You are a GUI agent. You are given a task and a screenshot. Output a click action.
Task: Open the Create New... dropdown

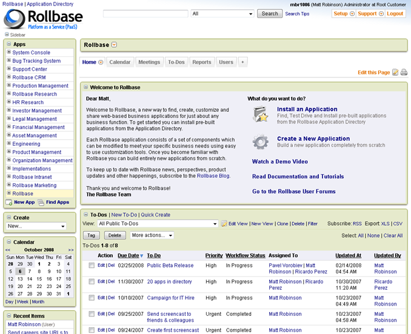pyautogui.click(x=36, y=226)
